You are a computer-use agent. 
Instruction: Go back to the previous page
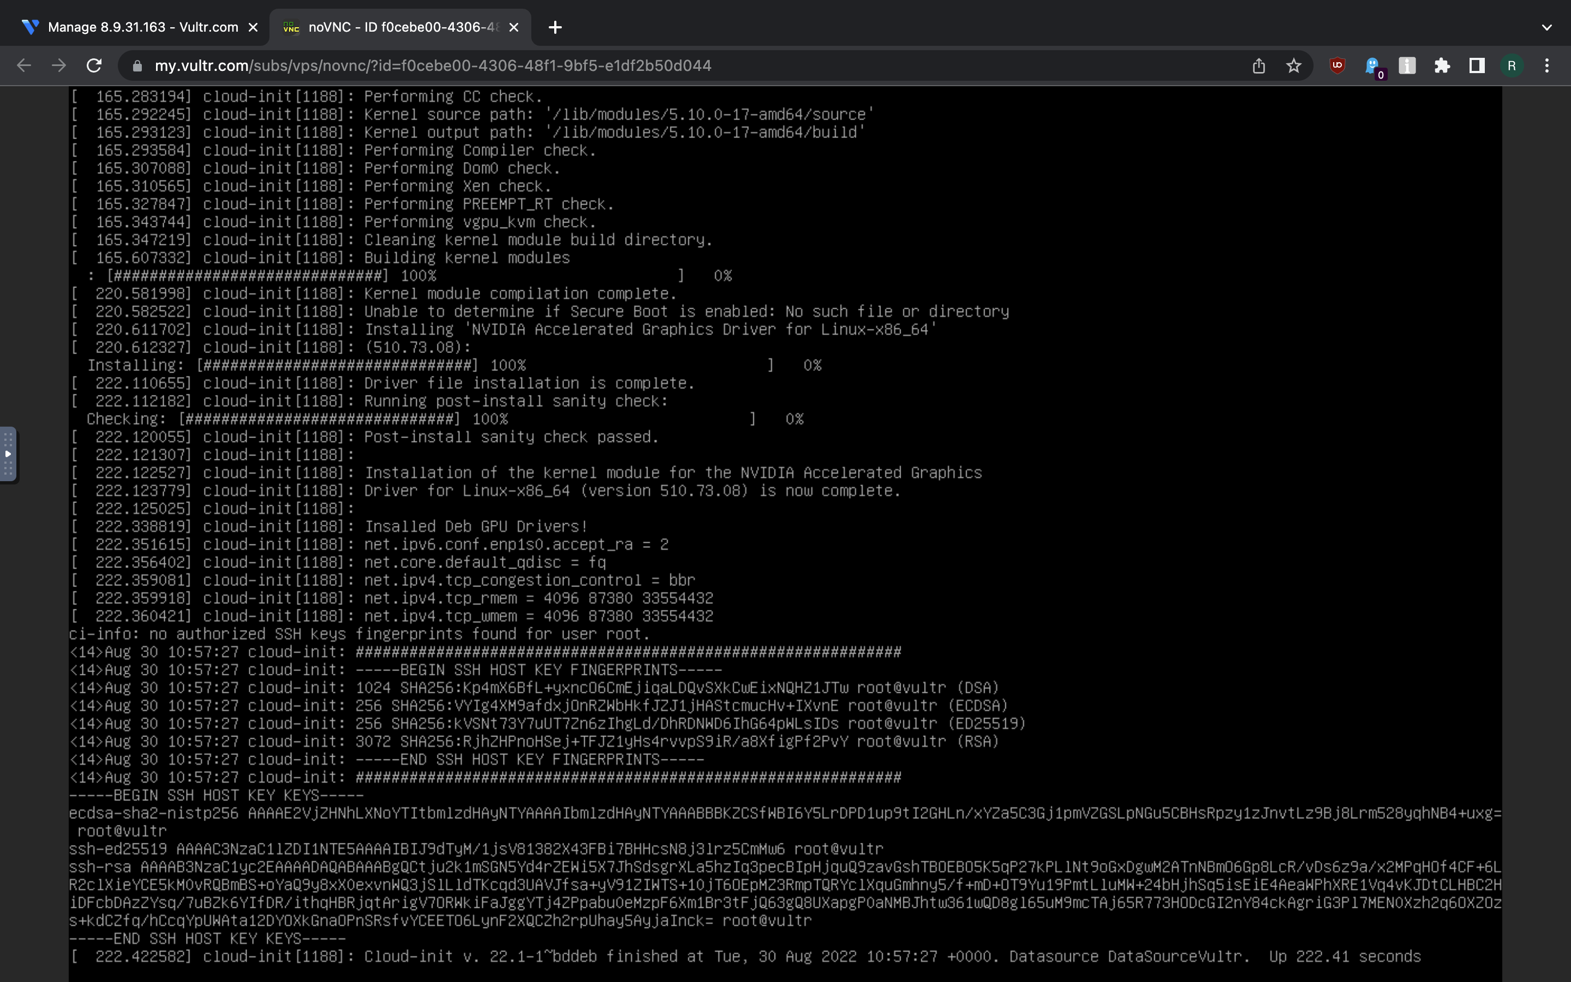24,65
